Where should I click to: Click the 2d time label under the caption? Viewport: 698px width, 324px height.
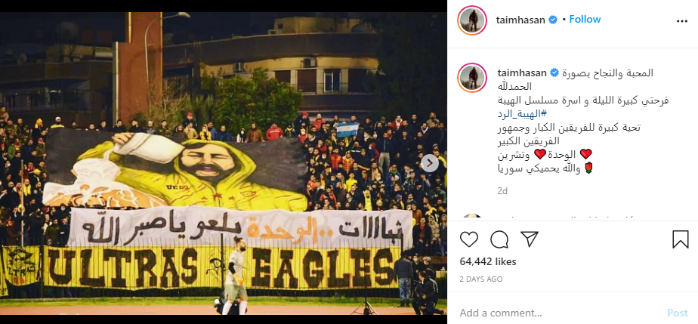click(x=502, y=191)
